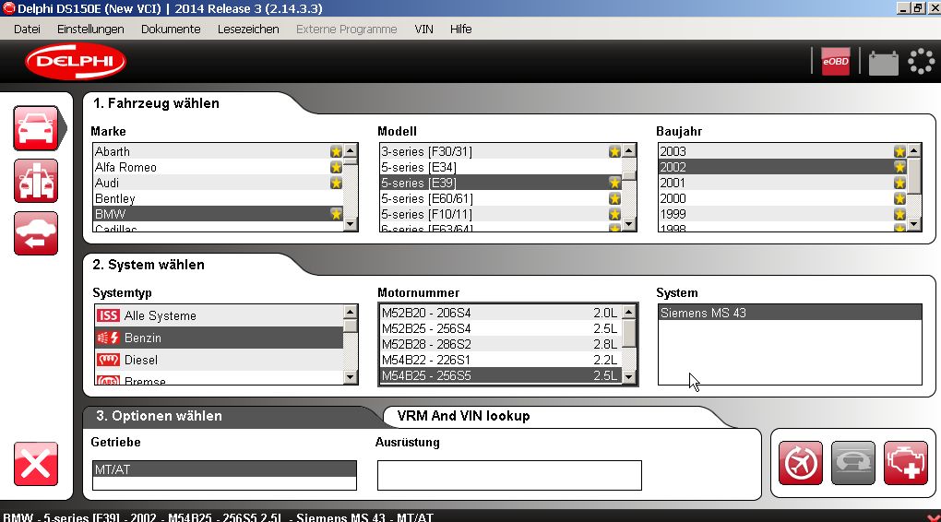Image resolution: width=941 pixels, height=522 pixels.
Task: Click glow plug icon beside Diesel
Action: pos(108,360)
